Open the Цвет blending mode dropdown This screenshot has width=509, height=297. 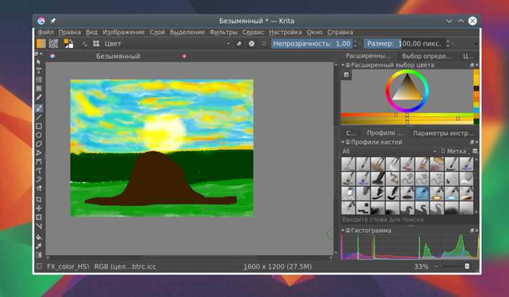point(167,43)
